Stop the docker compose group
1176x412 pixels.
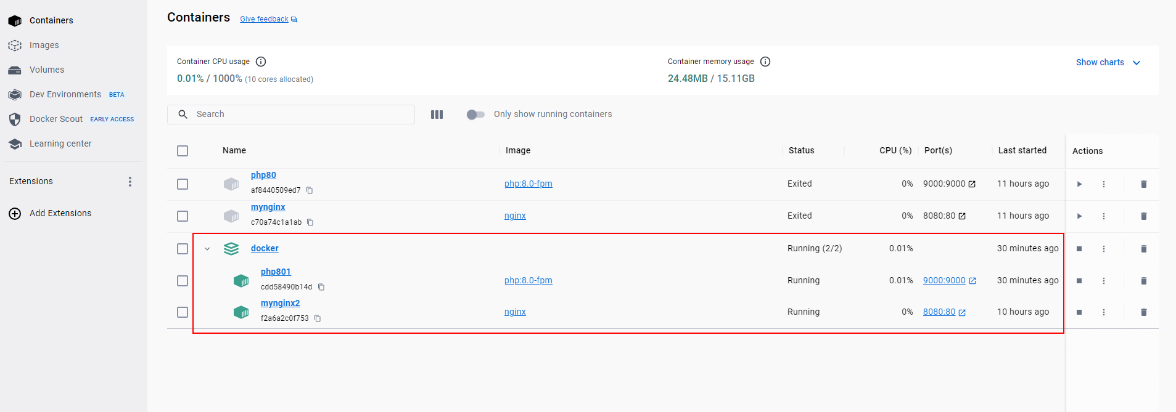(x=1079, y=249)
